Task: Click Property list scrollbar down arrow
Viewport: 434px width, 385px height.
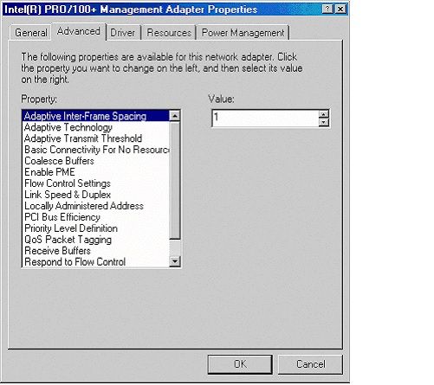Action: coord(175,261)
